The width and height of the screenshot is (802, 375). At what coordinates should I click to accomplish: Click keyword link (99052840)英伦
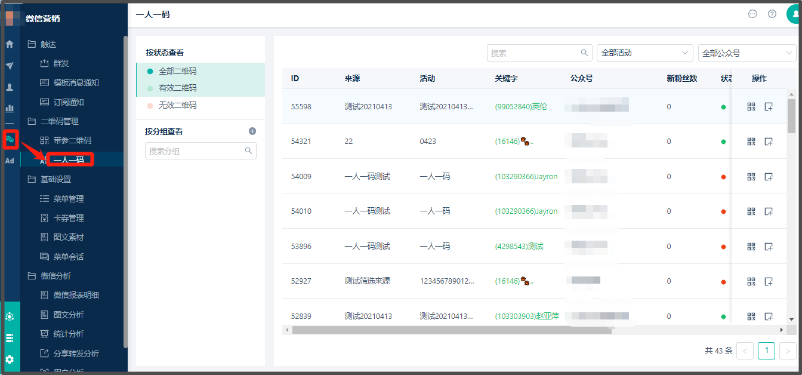pos(521,107)
